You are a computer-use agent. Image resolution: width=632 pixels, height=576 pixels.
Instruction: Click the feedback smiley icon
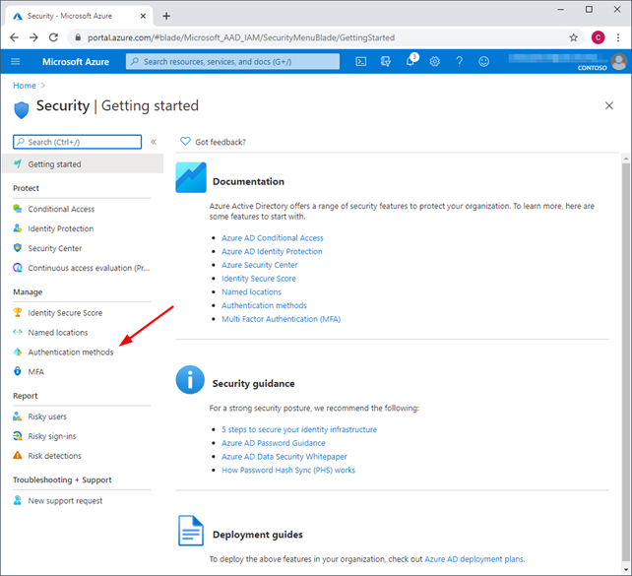coord(483,61)
